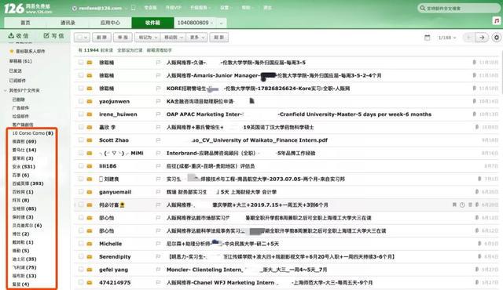This screenshot has width=503, height=290.
Task: Check the email from ganyuemail
Action: (x=81, y=192)
